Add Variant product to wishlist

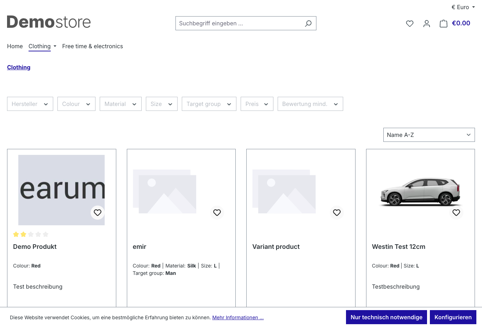click(337, 213)
